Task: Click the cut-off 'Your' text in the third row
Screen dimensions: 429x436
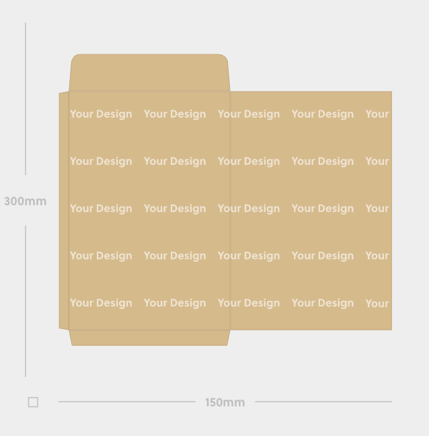Action: (377, 209)
